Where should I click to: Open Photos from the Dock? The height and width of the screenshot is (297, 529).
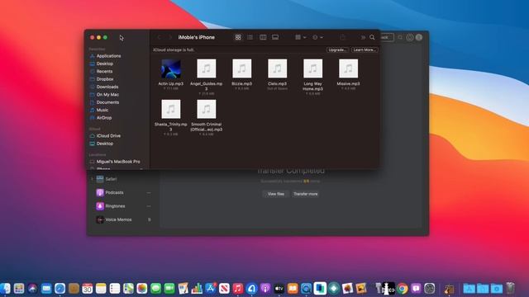coord(142,288)
